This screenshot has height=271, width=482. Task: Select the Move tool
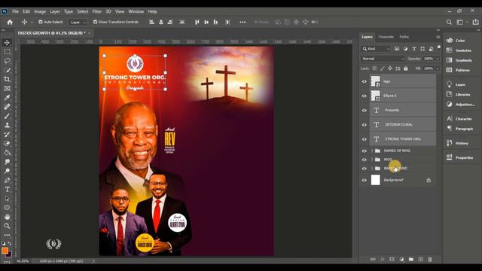click(x=7, y=42)
